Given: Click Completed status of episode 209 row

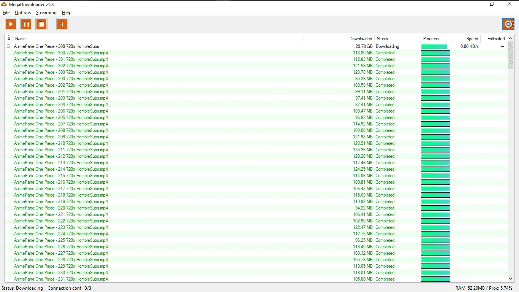Looking at the screenshot, I should (385, 137).
